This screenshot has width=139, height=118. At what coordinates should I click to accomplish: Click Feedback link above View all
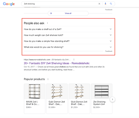(109, 10)
